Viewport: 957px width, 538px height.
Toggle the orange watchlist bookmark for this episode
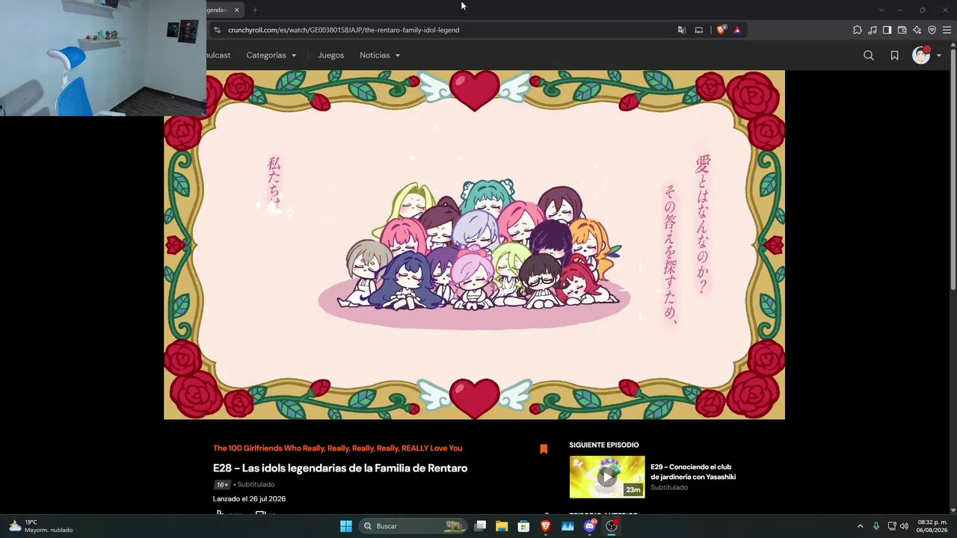click(x=544, y=449)
